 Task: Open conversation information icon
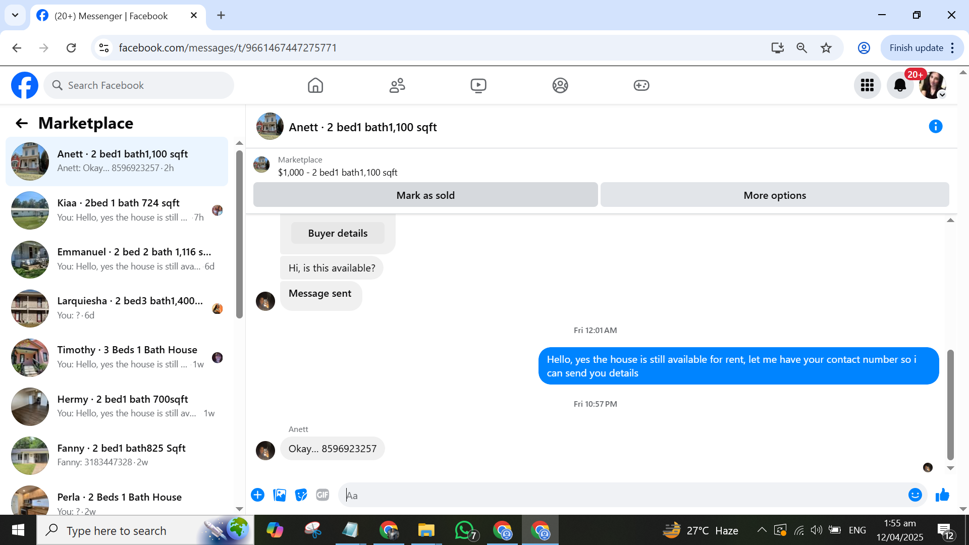(936, 127)
